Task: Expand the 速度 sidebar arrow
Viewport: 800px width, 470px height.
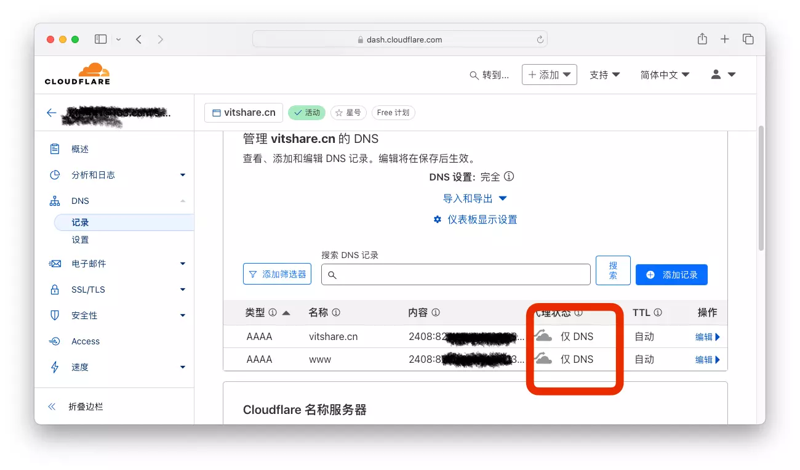Action: tap(183, 367)
